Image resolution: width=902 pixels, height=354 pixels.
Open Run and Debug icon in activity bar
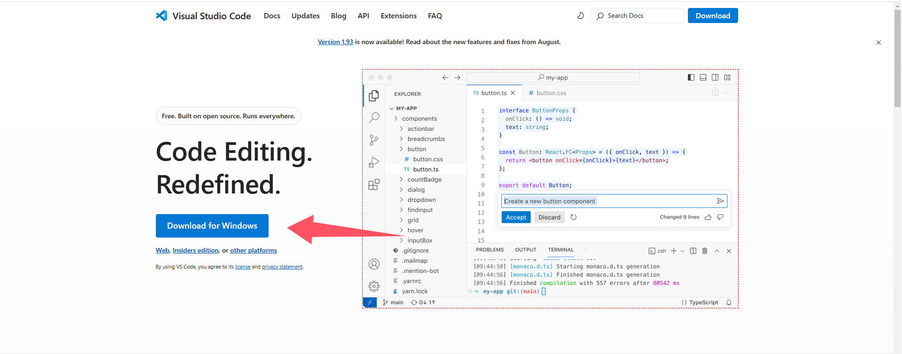[374, 162]
